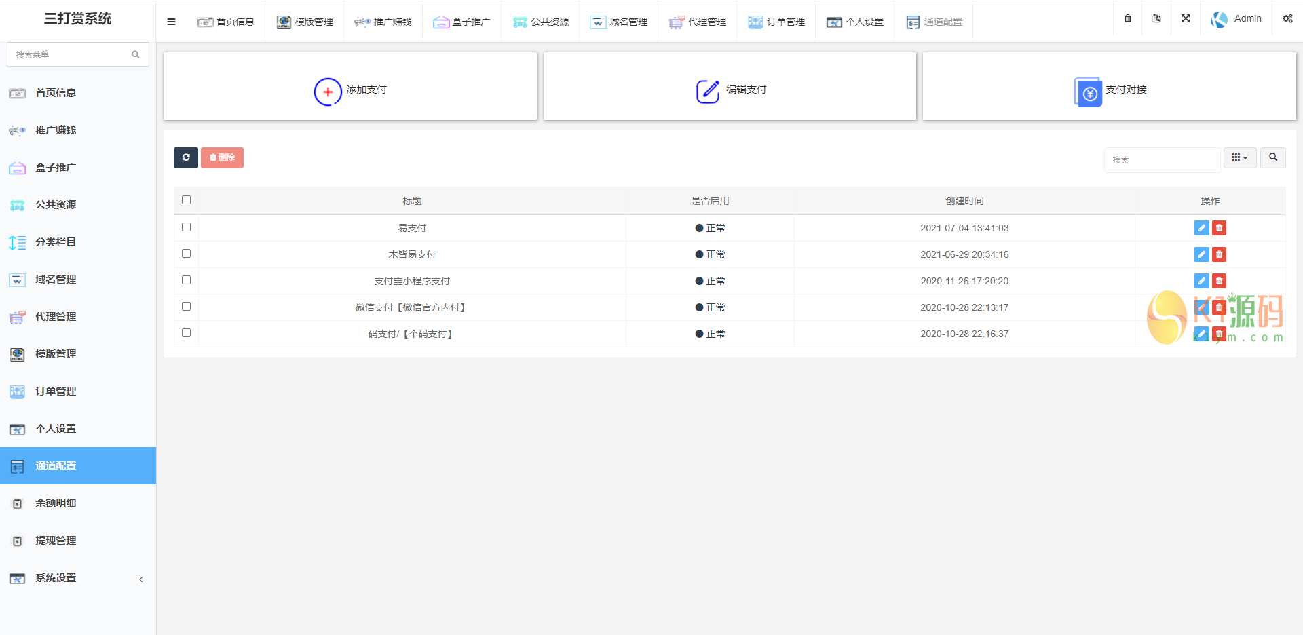1303x635 pixels.
Task: Tick the select-all checkbox in table header
Action: pos(187,200)
